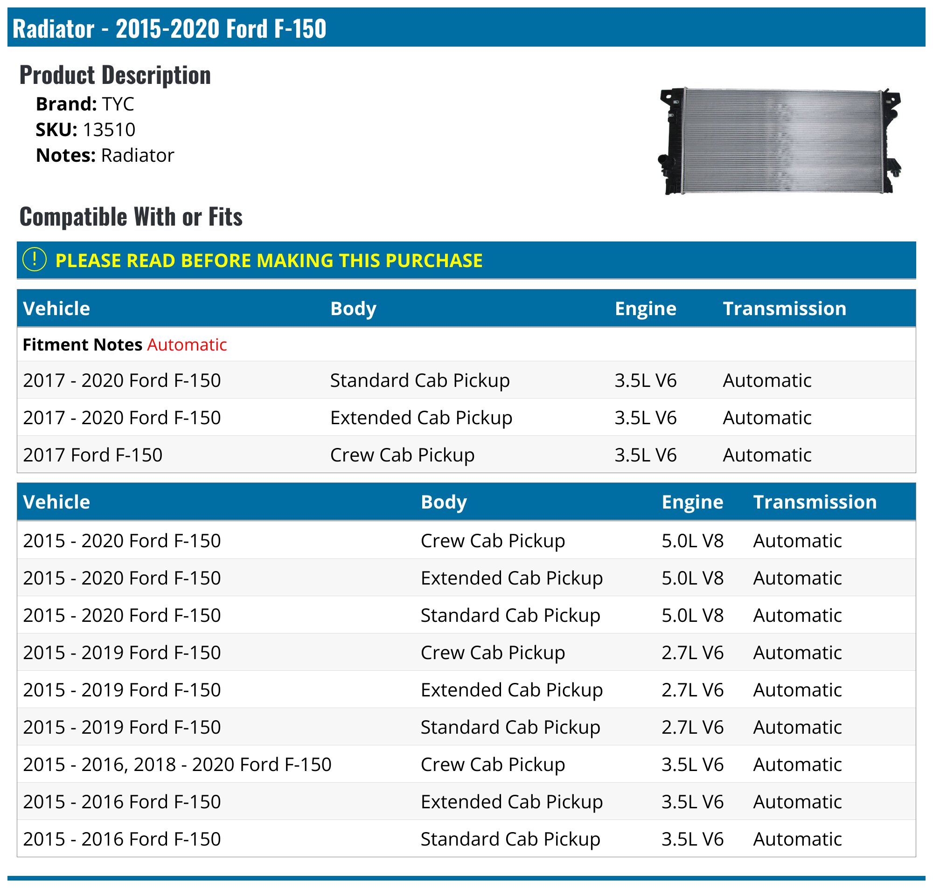
Task: Click 'Crew Cab Pickup' in the 2.7L V6 row
Action: pos(493,653)
